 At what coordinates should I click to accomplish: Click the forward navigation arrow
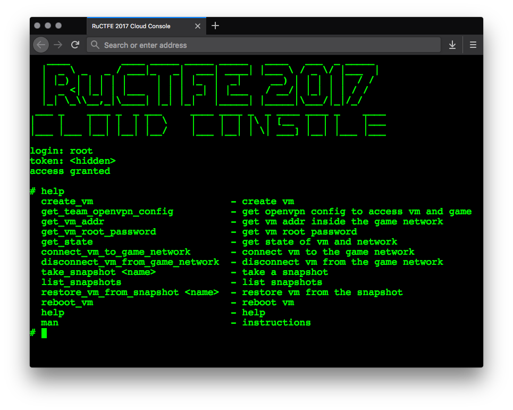click(x=58, y=45)
